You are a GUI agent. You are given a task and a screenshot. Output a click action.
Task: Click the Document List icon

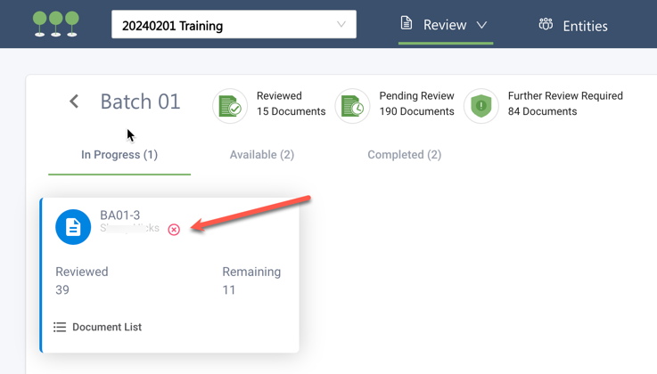tap(60, 327)
